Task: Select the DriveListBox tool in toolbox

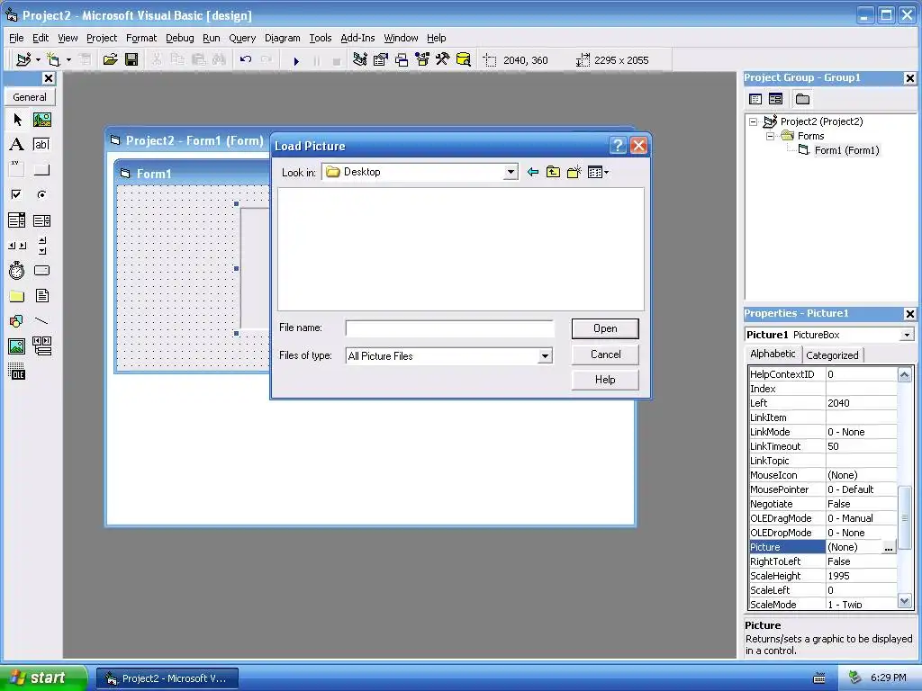Action: coord(41,270)
